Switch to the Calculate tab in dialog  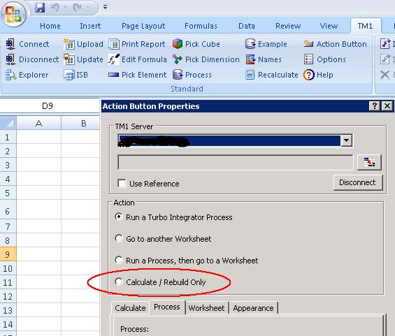(130, 308)
